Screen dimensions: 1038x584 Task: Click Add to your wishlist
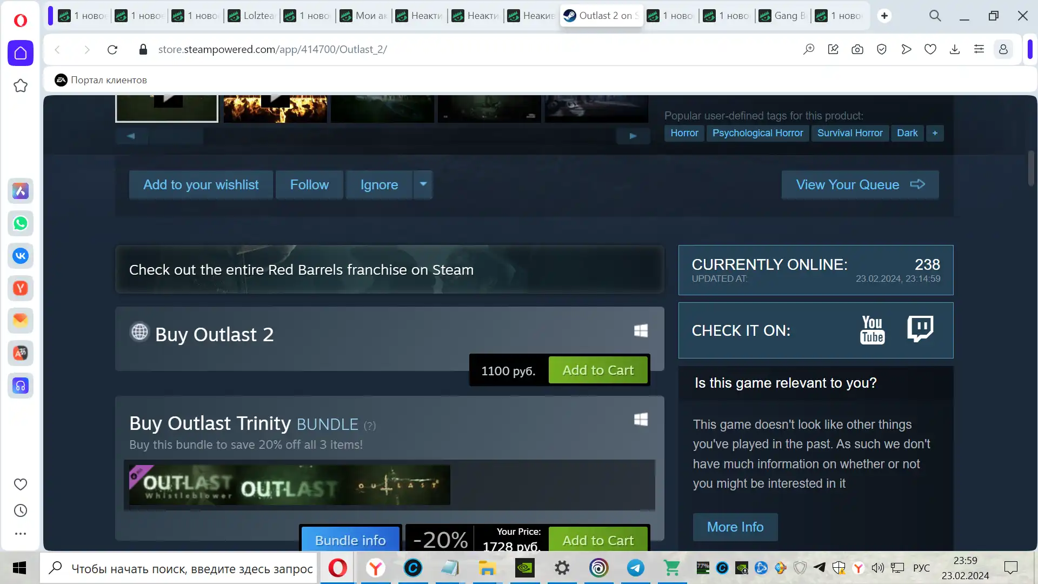point(201,184)
